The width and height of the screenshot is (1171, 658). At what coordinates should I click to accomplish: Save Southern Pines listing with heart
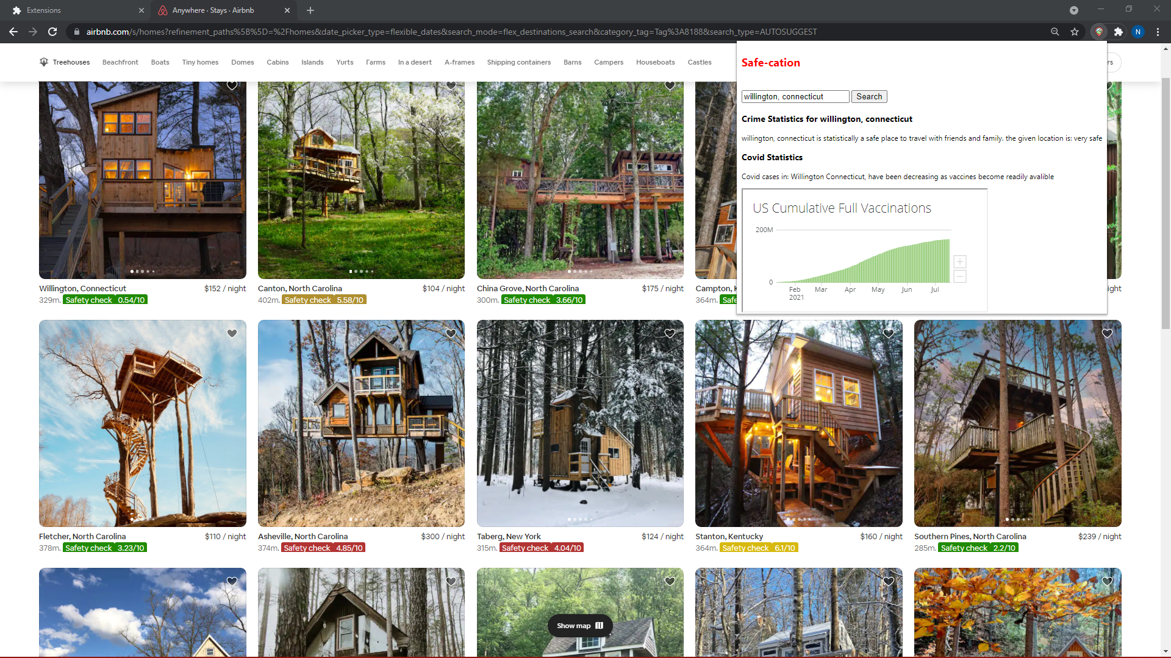pyautogui.click(x=1107, y=333)
